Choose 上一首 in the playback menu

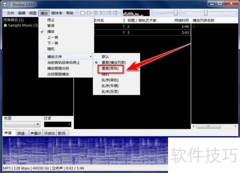[66, 37]
